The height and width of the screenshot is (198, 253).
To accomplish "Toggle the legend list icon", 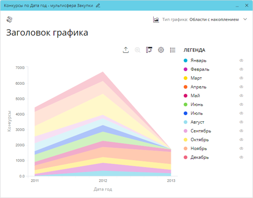I will pyautogui.click(x=172, y=50).
